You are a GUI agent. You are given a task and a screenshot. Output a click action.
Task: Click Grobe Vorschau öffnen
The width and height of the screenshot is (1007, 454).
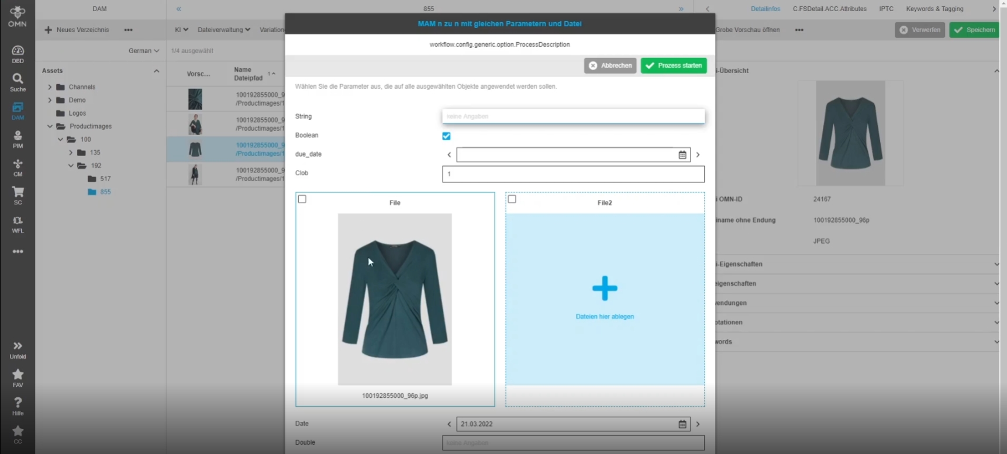(747, 30)
